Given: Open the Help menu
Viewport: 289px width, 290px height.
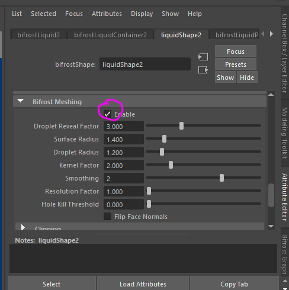Looking at the screenshot, I should click(195, 14).
